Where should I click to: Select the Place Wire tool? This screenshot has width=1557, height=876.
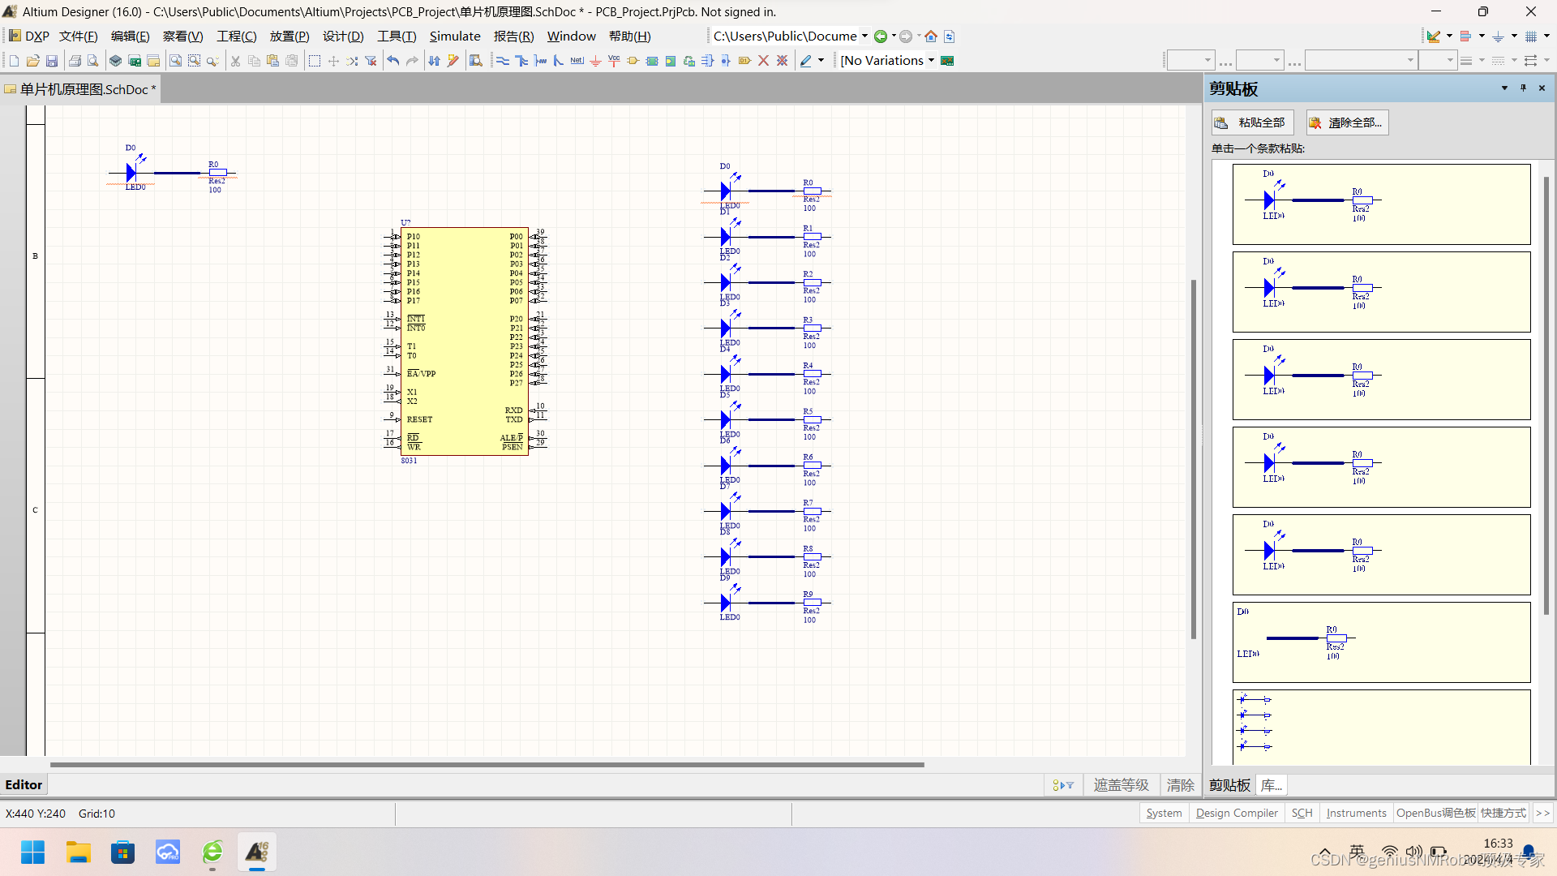pos(503,60)
